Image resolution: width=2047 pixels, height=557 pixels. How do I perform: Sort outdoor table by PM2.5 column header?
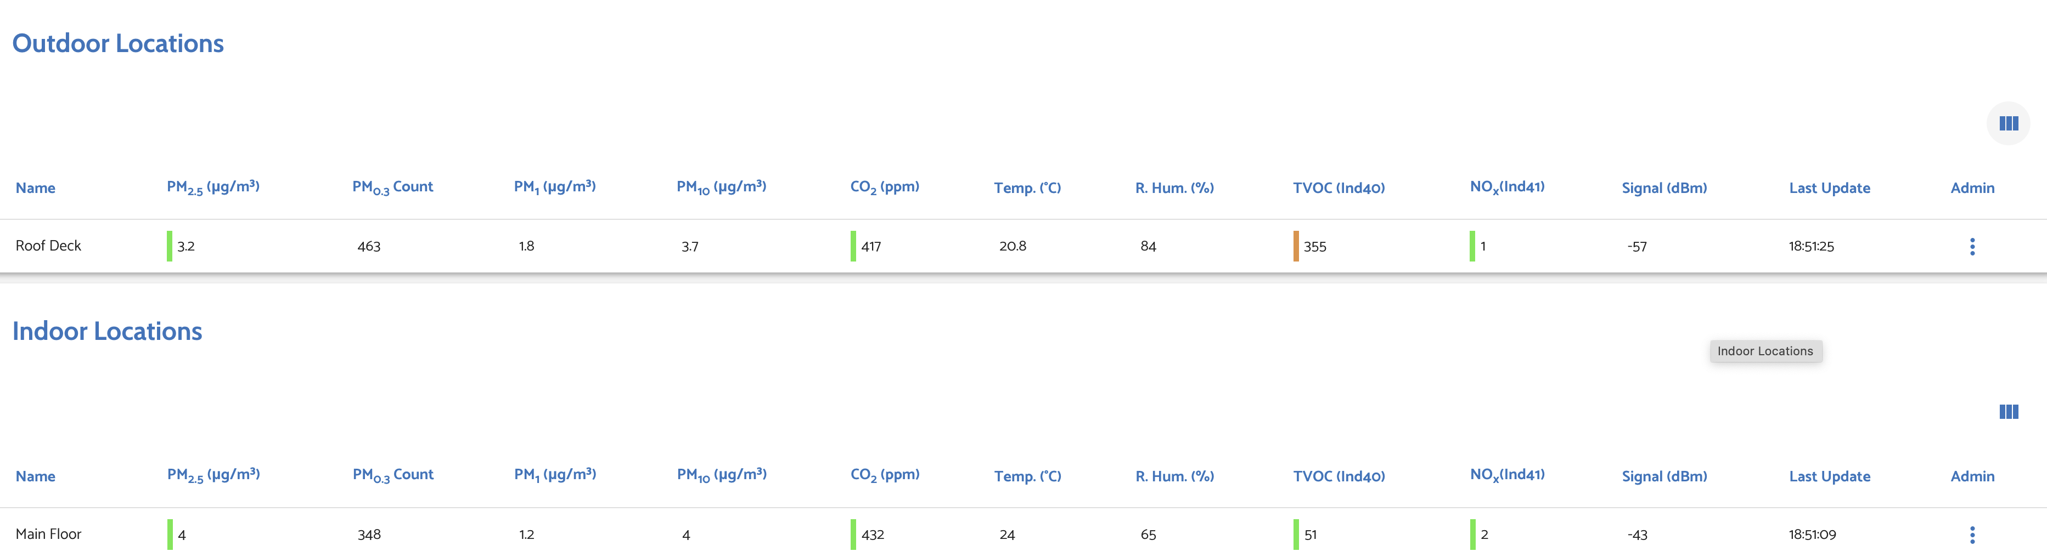[x=213, y=187]
